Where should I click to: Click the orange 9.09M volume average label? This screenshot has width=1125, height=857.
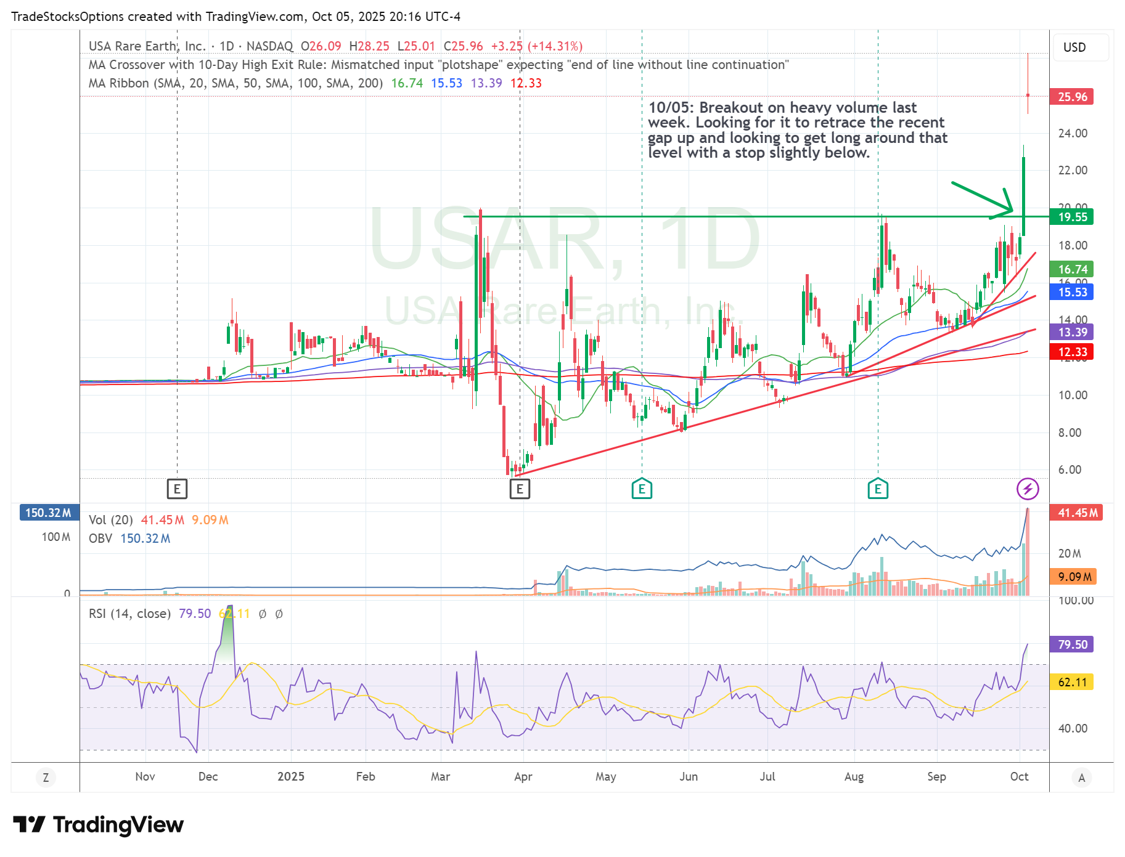1073,577
